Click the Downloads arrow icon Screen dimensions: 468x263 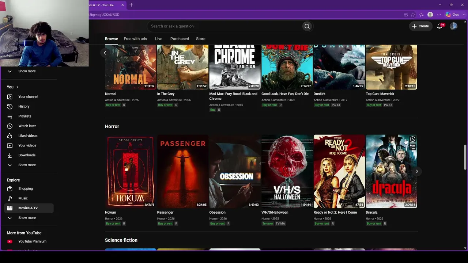(x=10, y=155)
